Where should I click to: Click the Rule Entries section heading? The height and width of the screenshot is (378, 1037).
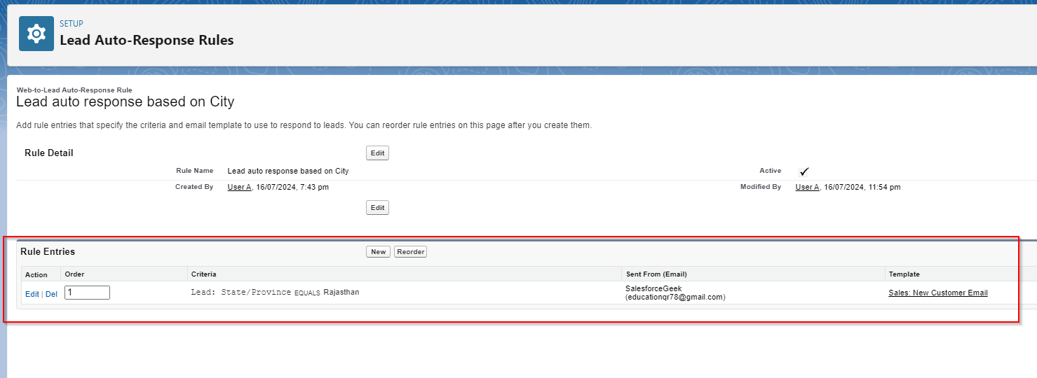point(48,251)
